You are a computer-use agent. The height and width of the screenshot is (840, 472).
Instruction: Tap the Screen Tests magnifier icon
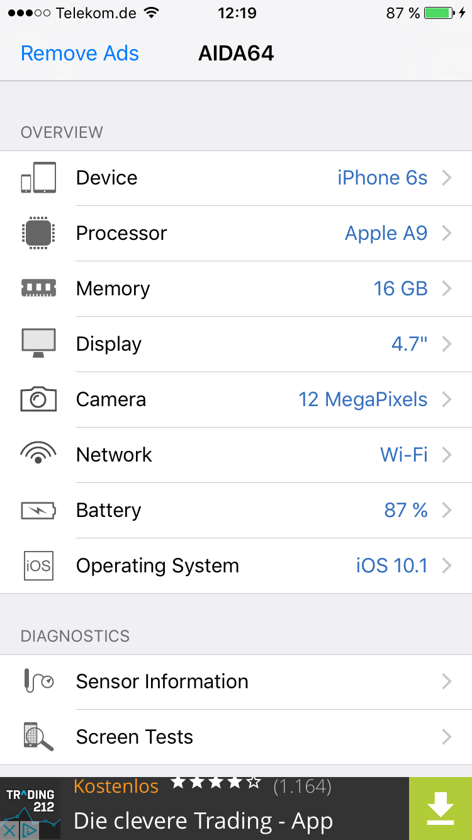point(38,736)
